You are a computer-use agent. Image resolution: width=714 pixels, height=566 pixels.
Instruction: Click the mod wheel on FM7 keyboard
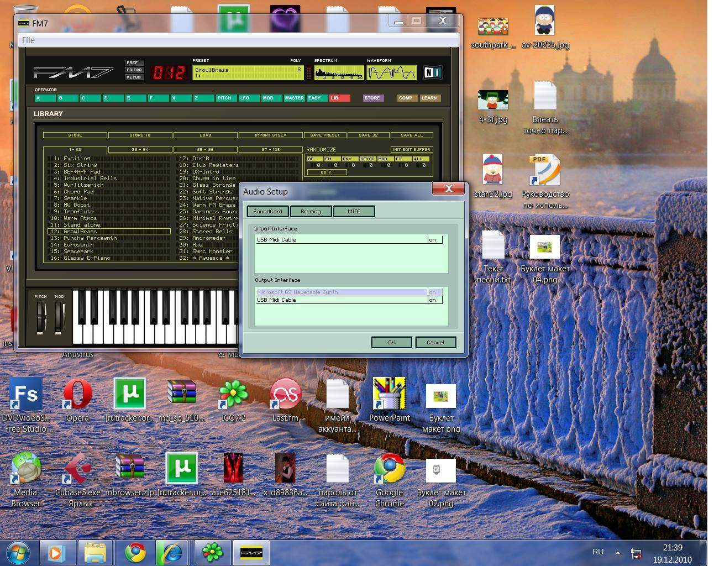[x=59, y=317]
